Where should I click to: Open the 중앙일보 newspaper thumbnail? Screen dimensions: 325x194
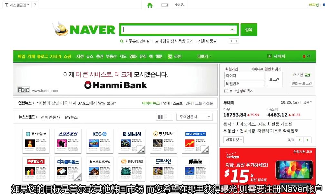tap(163, 141)
